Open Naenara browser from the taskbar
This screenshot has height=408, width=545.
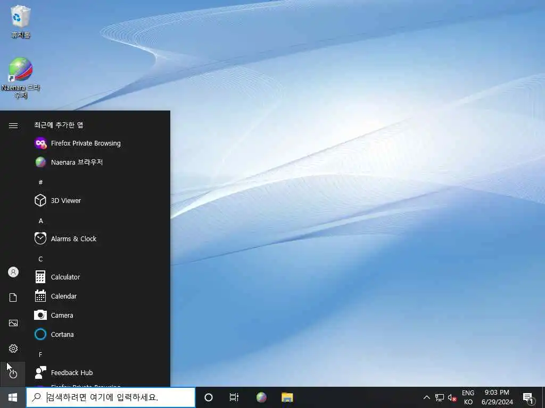pyautogui.click(x=261, y=397)
